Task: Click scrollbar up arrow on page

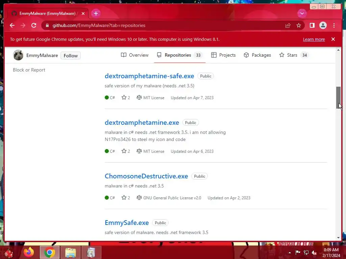Action: [x=338, y=50]
